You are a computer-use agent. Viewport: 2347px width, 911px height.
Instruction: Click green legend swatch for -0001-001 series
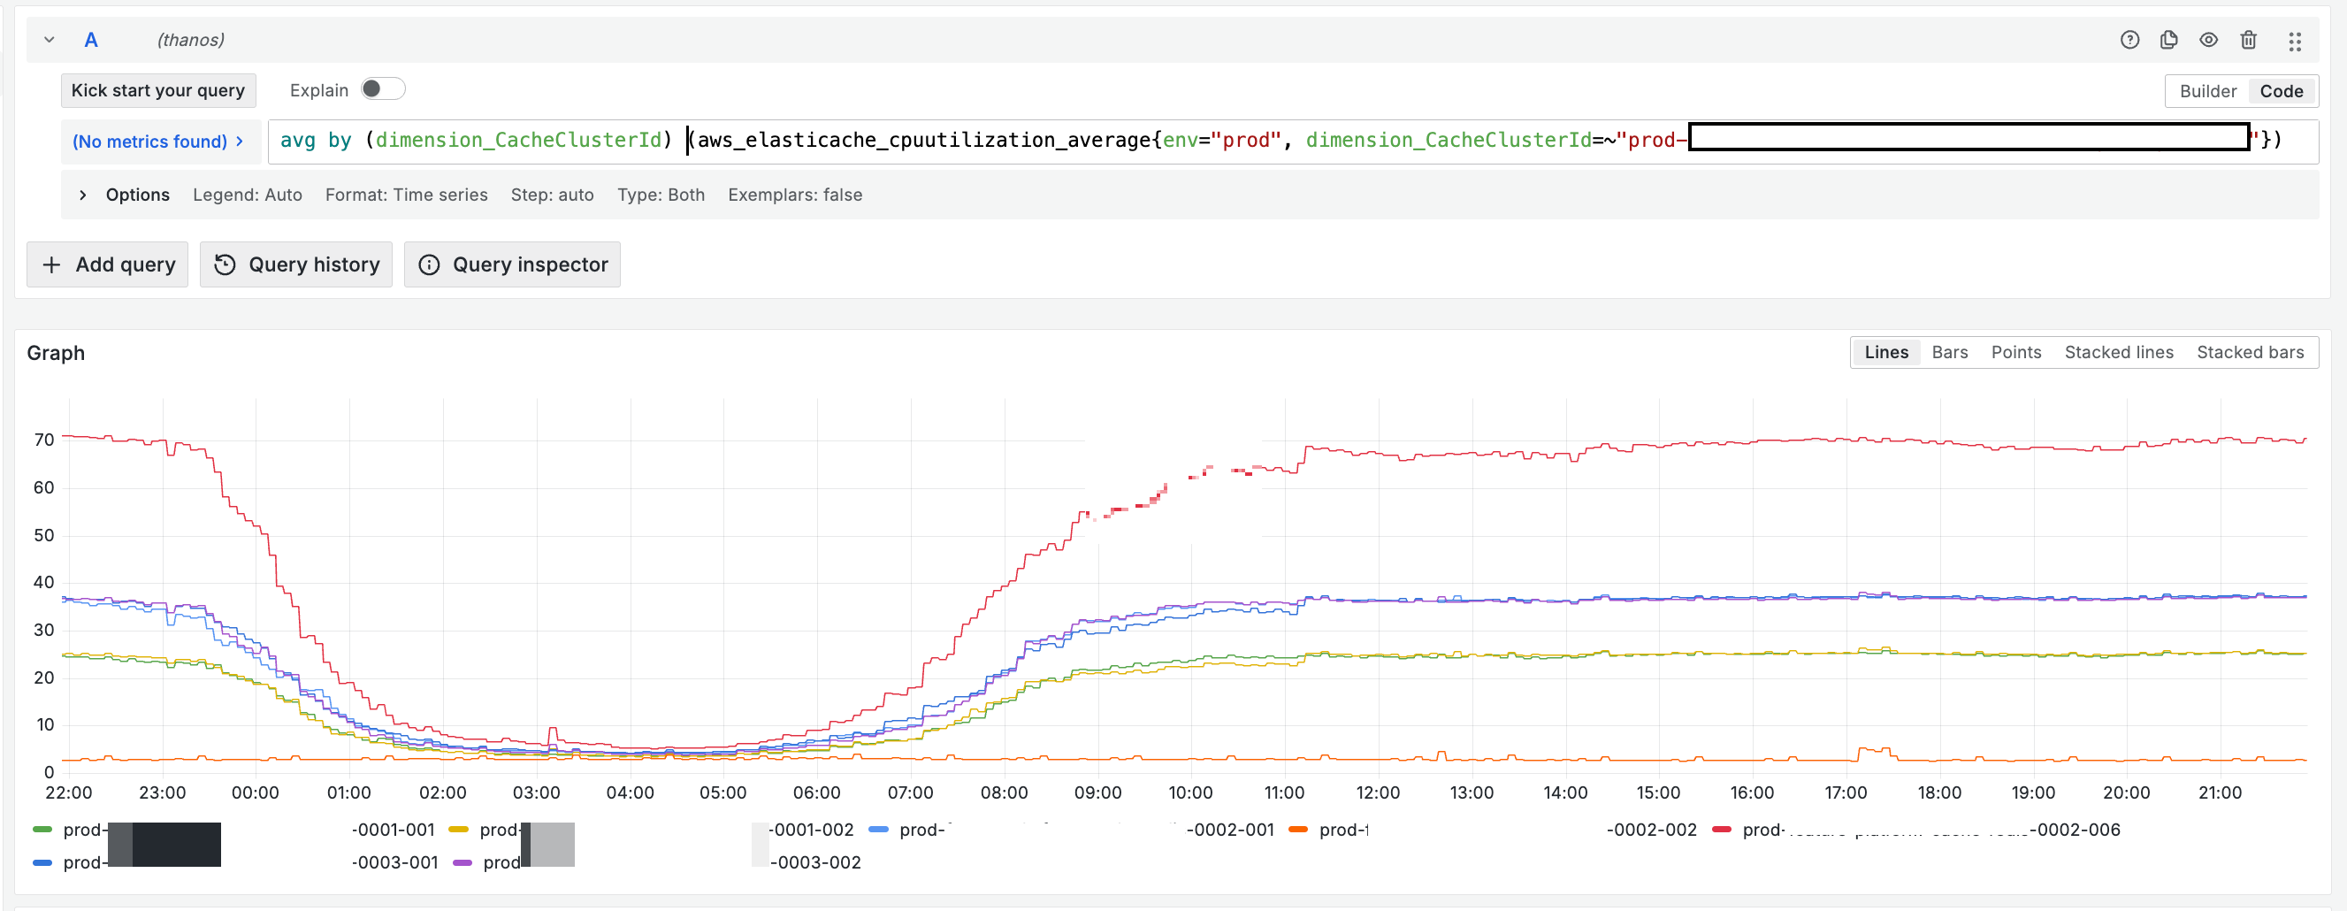click(x=42, y=830)
